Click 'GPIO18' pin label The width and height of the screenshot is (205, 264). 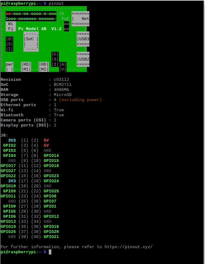pyautogui.click(x=51, y=165)
